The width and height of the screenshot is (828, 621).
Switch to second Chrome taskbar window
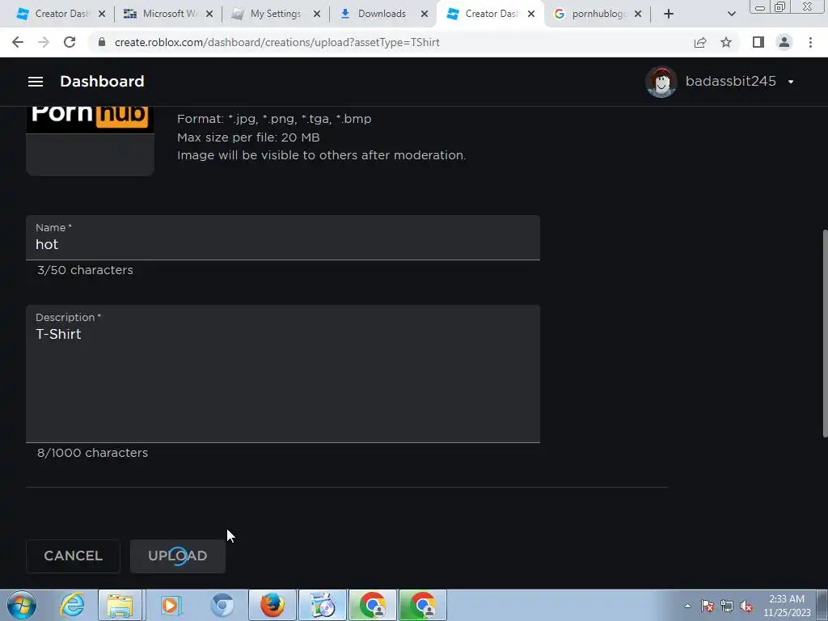(x=423, y=605)
